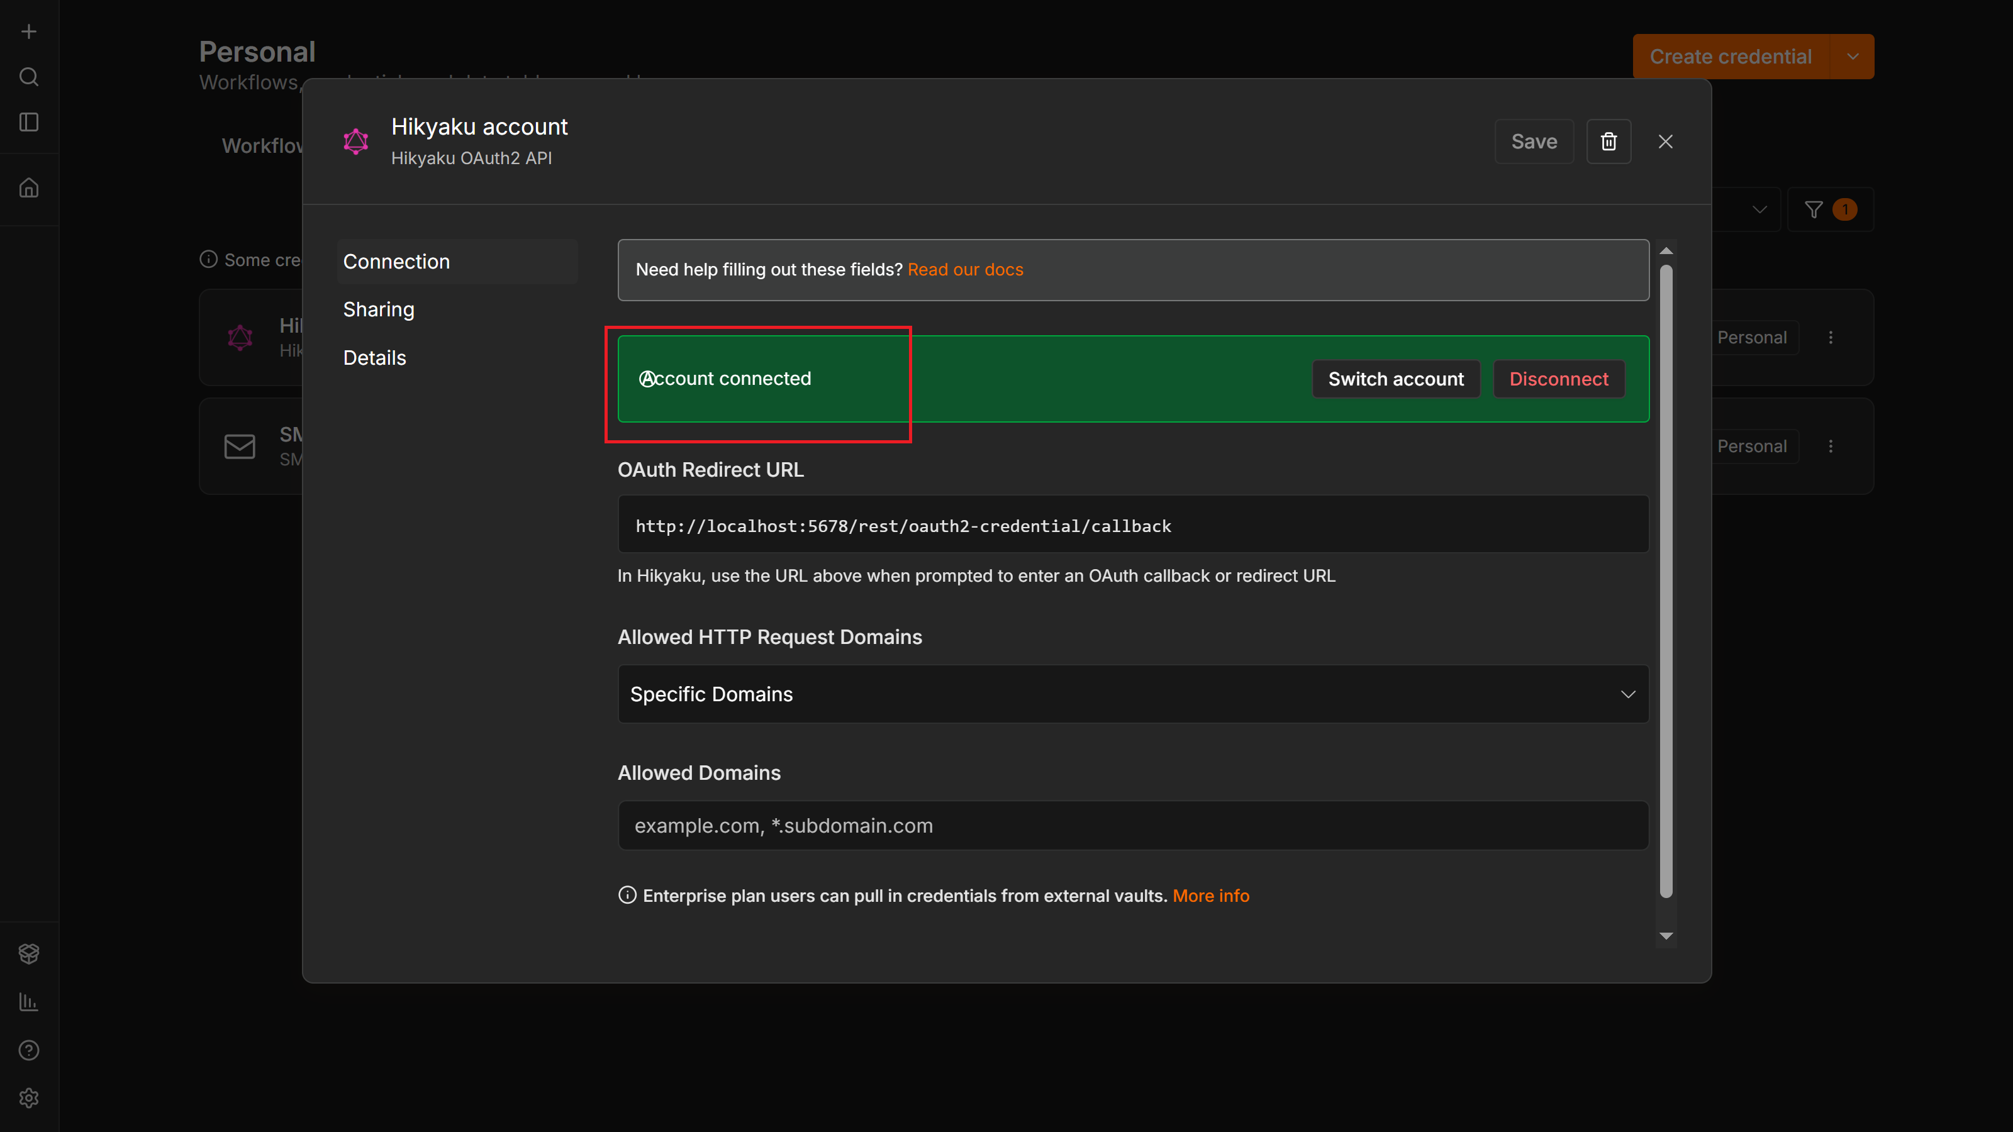Open help question mark icon
This screenshot has width=2013, height=1132.
[29, 1050]
